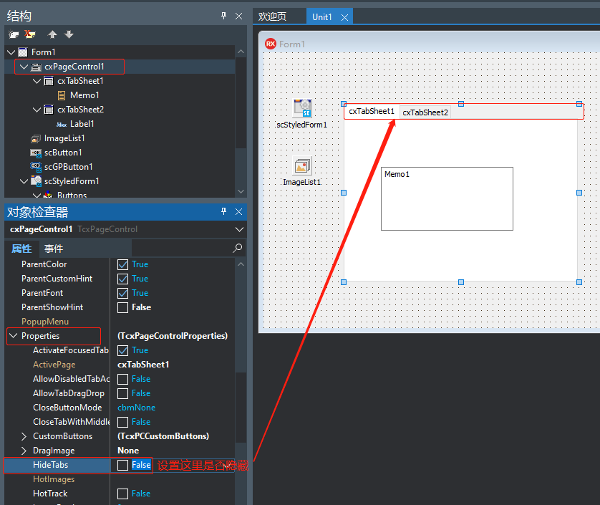Select the HotImages property row
The image size is (600, 505).
coord(120,479)
